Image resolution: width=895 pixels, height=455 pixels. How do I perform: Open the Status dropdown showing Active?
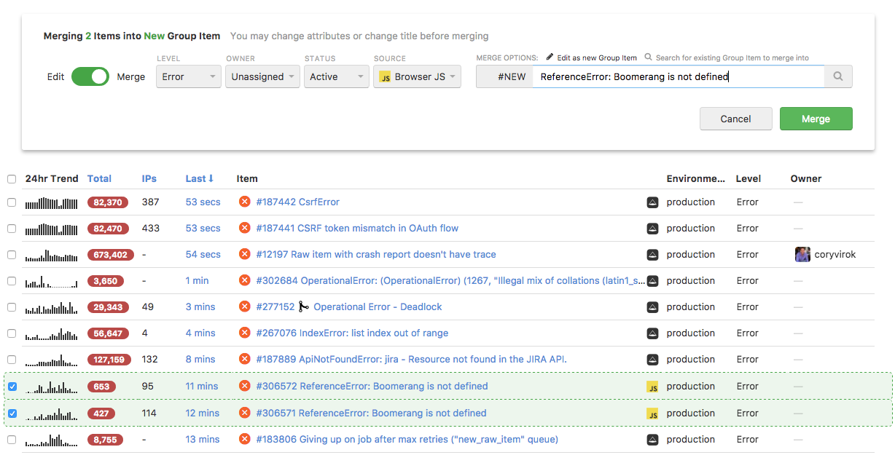tap(336, 76)
